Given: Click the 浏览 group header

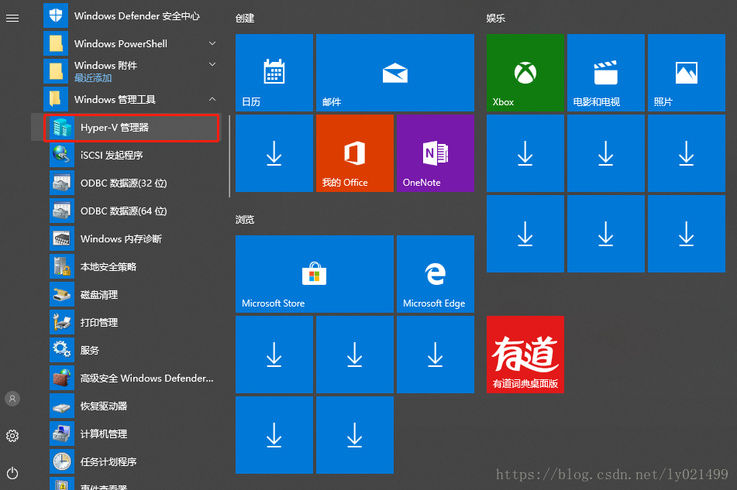Looking at the screenshot, I should (245, 220).
